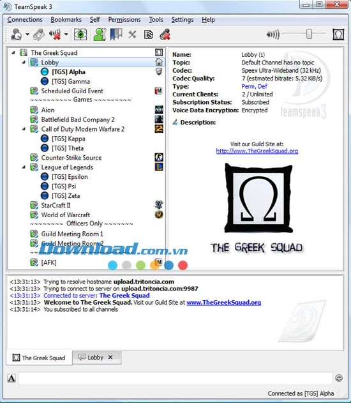This screenshot has width=351, height=403.
Task: Click the Omega icon on server row
Action: (x=159, y=52)
